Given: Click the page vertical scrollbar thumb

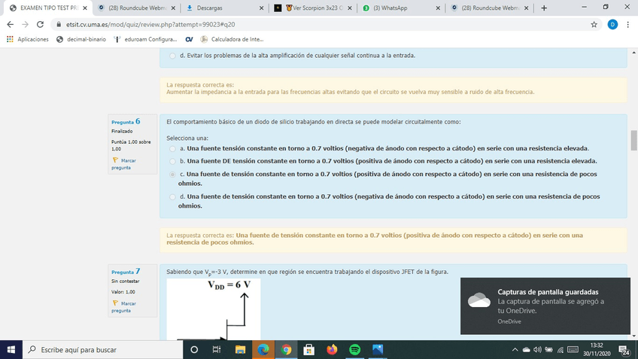Looking at the screenshot, I should 633,141.
